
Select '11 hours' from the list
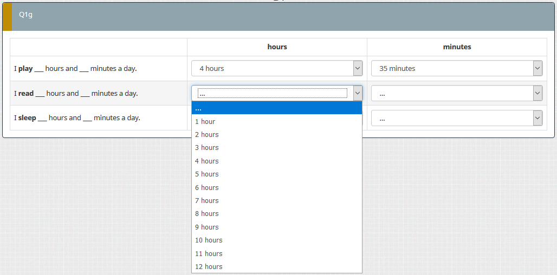coord(276,254)
